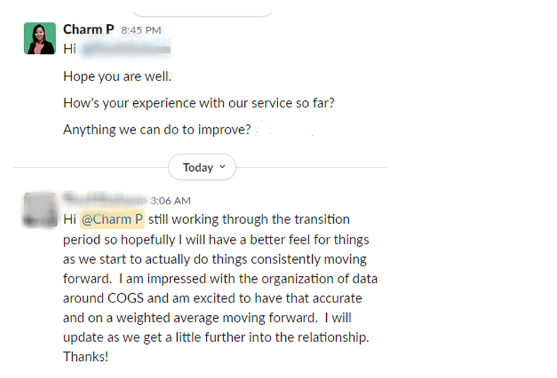Open the blurred sender name above the reply

point(104,199)
